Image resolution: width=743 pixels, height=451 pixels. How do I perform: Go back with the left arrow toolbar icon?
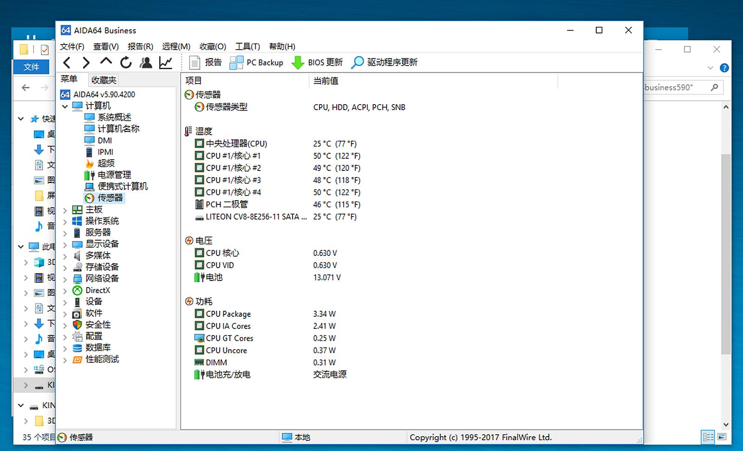click(x=67, y=62)
